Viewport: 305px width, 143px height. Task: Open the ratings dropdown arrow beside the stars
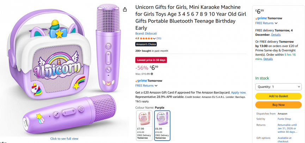pos(155,38)
